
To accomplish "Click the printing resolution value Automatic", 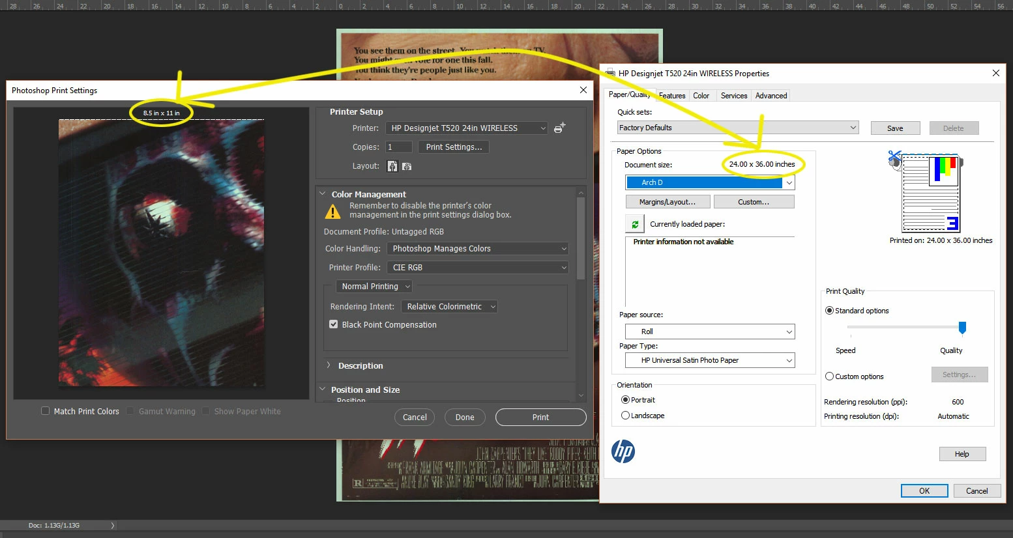I will [953, 416].
